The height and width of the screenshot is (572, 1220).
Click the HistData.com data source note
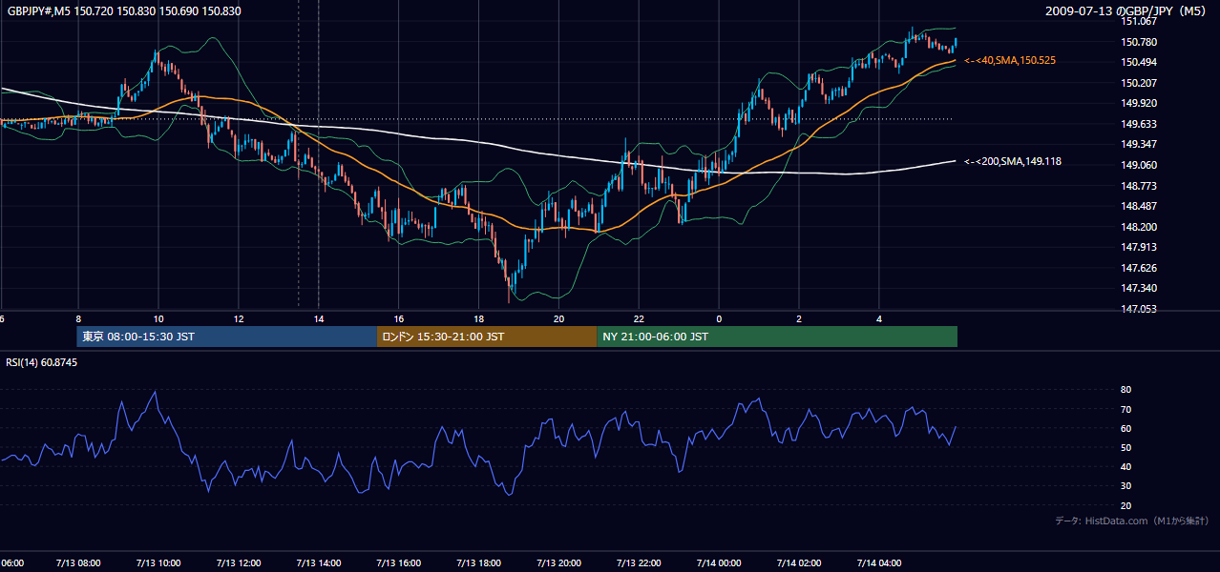[x=1132, y=521]
